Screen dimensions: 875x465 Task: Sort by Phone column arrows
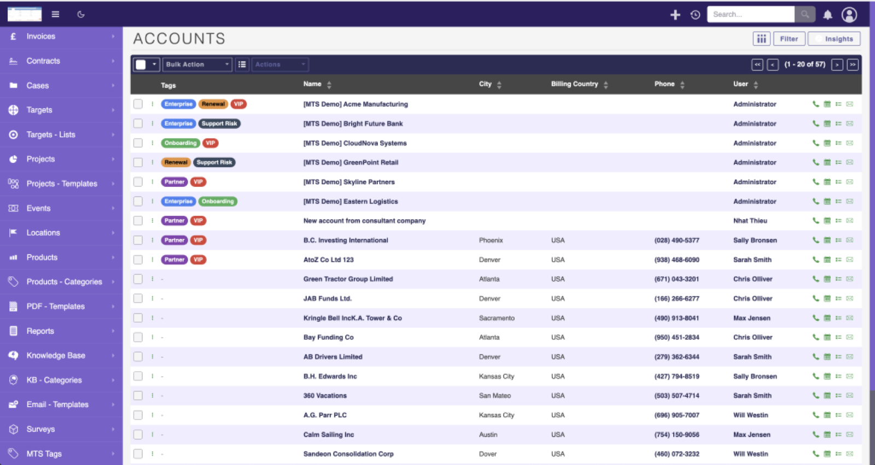click(x=682, y=85)
